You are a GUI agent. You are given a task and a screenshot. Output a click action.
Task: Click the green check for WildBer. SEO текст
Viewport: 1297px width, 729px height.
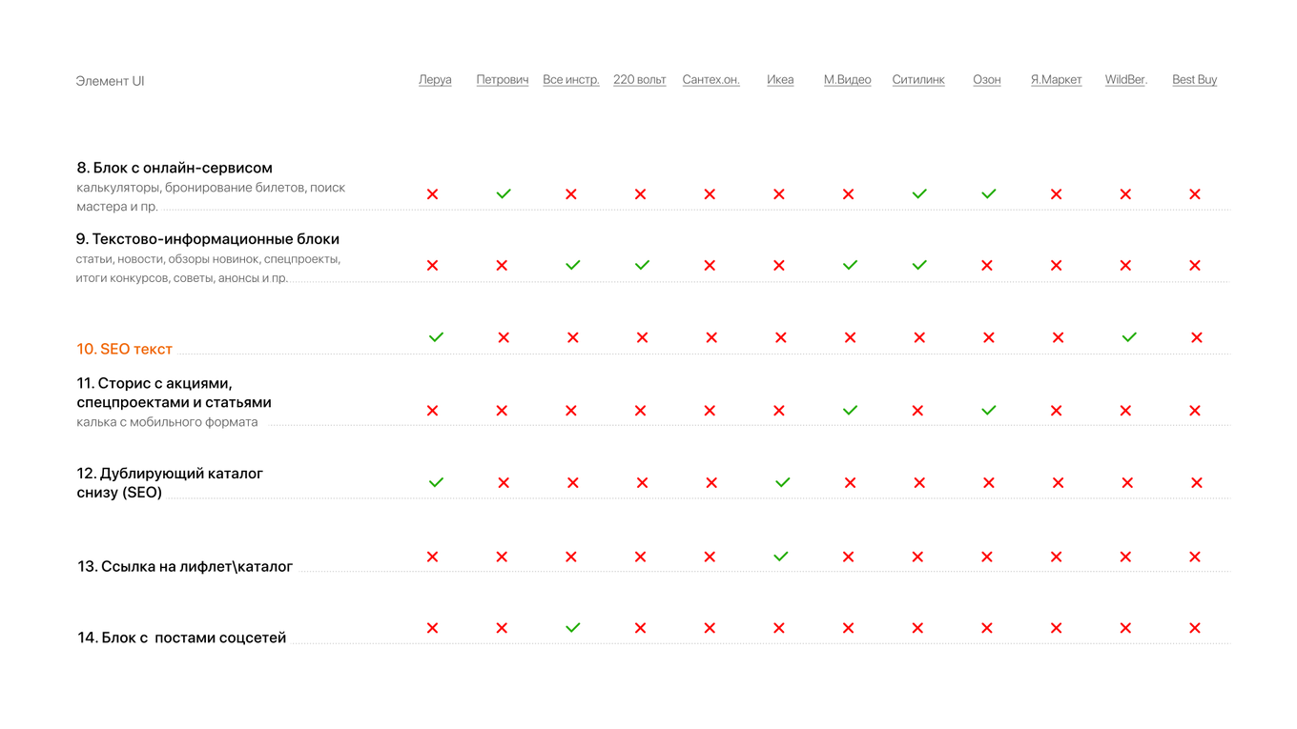(x=1129, y=337)
